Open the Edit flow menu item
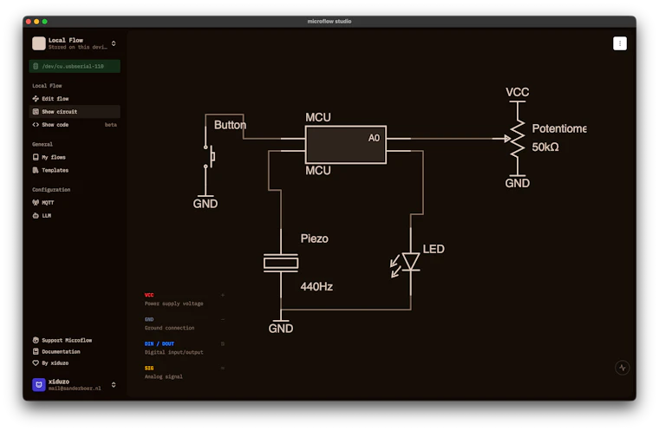Image resolution: width=659 pixels, height=431 pixels. (75, 98)
